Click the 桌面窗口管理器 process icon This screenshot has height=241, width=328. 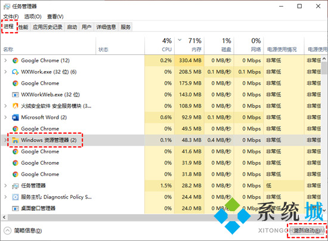click(x=16, y=208)
